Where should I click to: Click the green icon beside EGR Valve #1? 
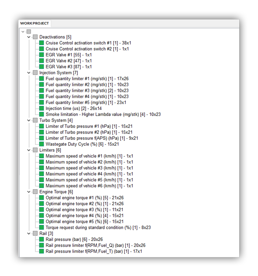(x=41, y=55)
